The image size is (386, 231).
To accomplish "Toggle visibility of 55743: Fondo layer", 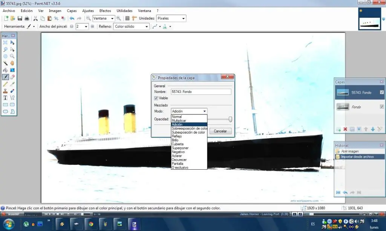I will click(x=381, y=93).
